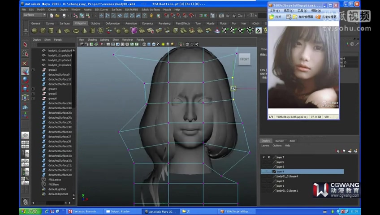380x215 pixels.
Task: Toggle the R column box of layer6
Action: coord(269,162)
